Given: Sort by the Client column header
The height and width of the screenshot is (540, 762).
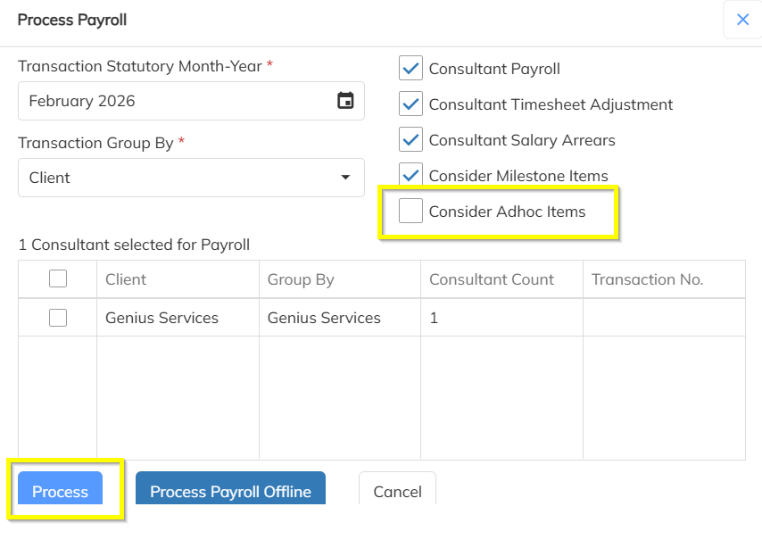Looking at the screenshot, I should pyautogui.click(x=126, y=279).
